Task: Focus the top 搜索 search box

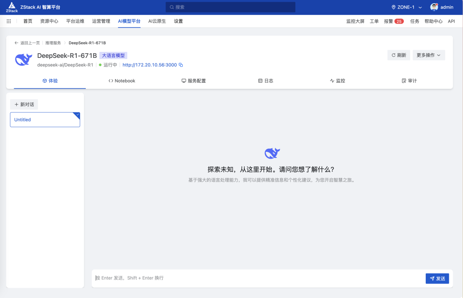Action: coord(230,7)
